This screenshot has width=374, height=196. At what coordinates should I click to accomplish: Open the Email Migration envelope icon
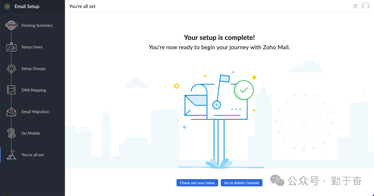coord(11,112)
